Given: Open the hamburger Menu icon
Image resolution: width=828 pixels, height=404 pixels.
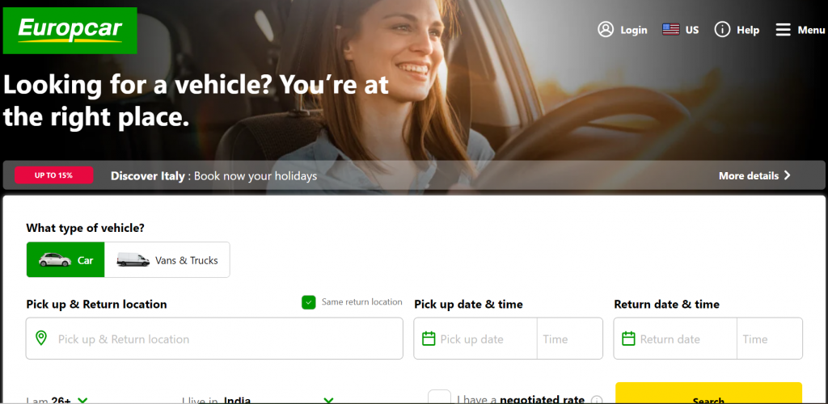Looking at the screenshot, I should click(783, 30).
